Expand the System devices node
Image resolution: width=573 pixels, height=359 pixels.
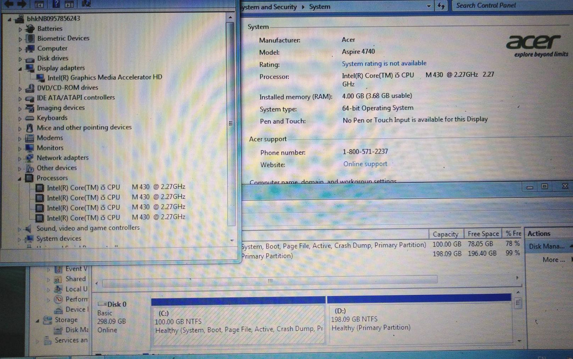coord(20,239)
